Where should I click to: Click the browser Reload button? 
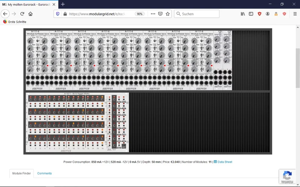pos(22,14)
